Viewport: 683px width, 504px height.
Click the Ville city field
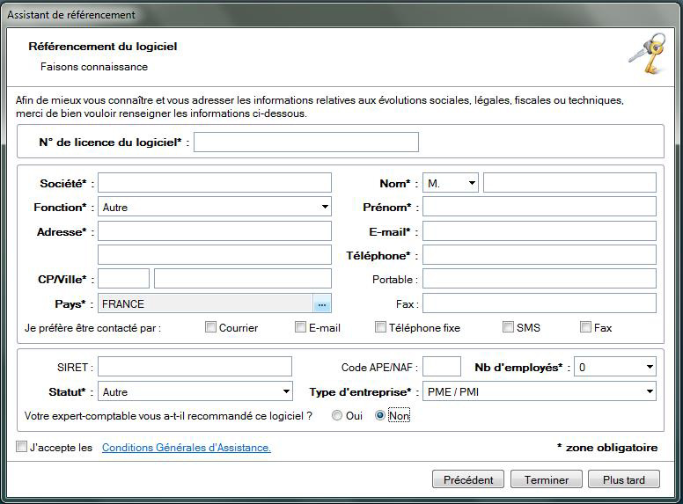[243, 279]
